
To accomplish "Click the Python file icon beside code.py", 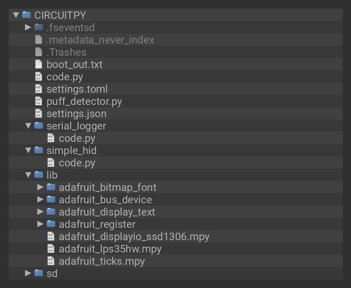I will point(39,76).
